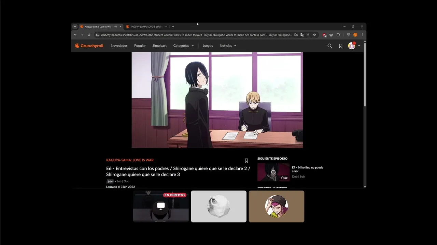Open E7 Miko Iino no puede amar title
Image resolution: width=437 pixels, height=245 pixels.
308,169
